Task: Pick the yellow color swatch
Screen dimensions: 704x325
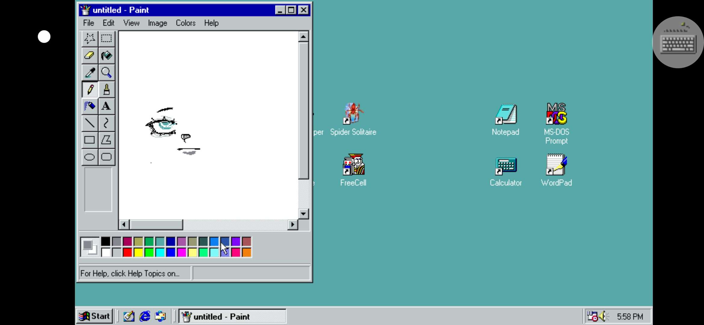Action: [138, 252]
